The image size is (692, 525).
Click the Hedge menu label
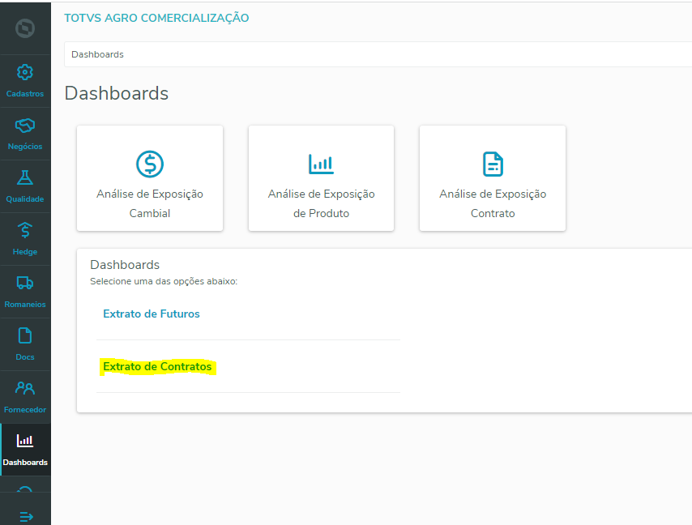click(25, 251)
